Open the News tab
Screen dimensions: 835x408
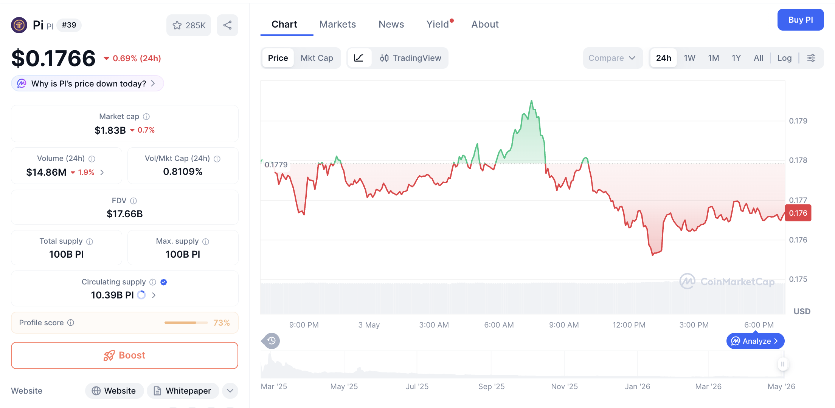click(x=391, y=24)
